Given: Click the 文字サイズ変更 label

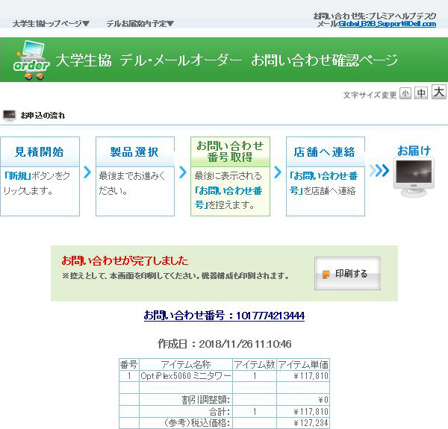Looking at the screenshot, I should [370, 95].
